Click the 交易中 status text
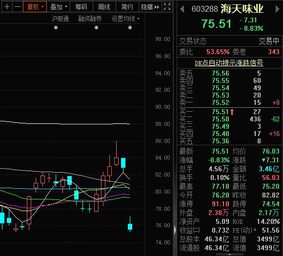 (269, 41)
